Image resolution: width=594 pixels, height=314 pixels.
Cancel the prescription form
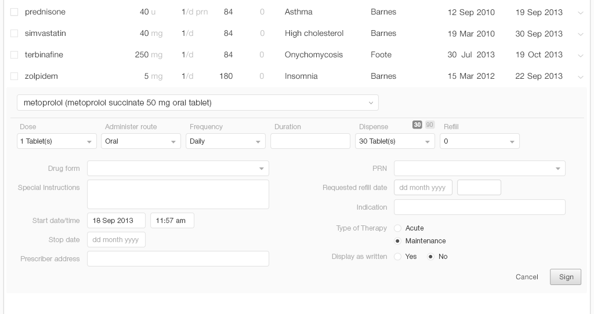pyautogui.click(x=527, y=277)
